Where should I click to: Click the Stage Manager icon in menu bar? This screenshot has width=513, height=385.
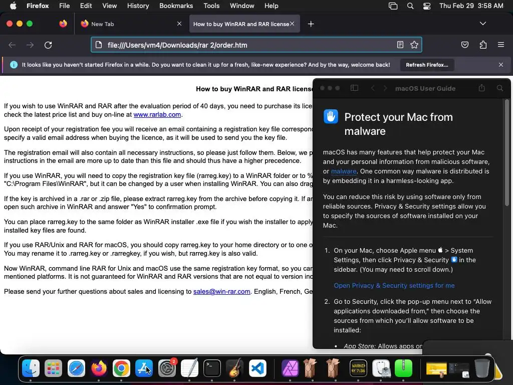pos(393,6)
